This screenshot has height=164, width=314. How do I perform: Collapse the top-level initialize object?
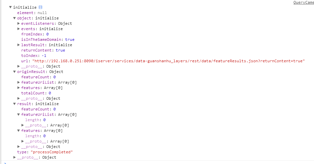(x=10, y=7)
